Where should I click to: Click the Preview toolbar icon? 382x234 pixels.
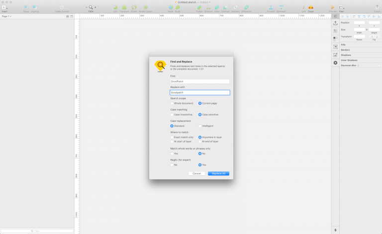coord(333,8)
